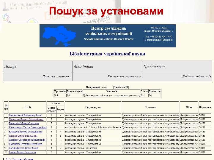This screenshot has width=214, height=160.
Task: Click the 'Бібліометрика української науки' heading
Action: point(107,54)
